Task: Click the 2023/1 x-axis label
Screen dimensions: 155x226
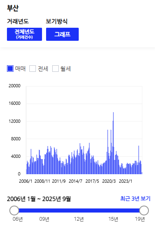Action: (x=126, y=181)
